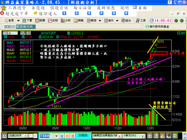Switch to the 首頁 tab
The width and height of the screenshot is (187, 140).
(10, 27)
